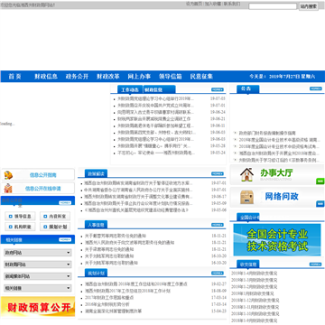Select the 政策解读 section tab
325x325 pixels.
point(96,173)
